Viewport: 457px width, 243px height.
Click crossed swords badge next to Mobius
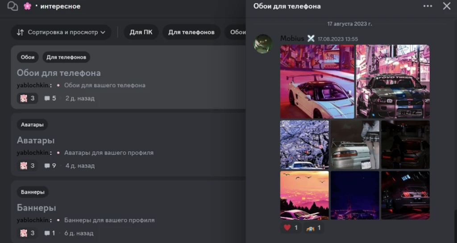pos(311,38)
